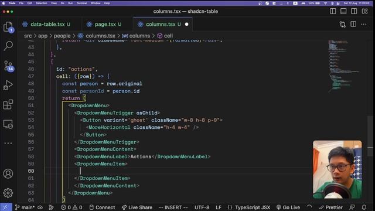Open the Search view
Viewport: 375px width, 211px height.
tap(8, 46)
